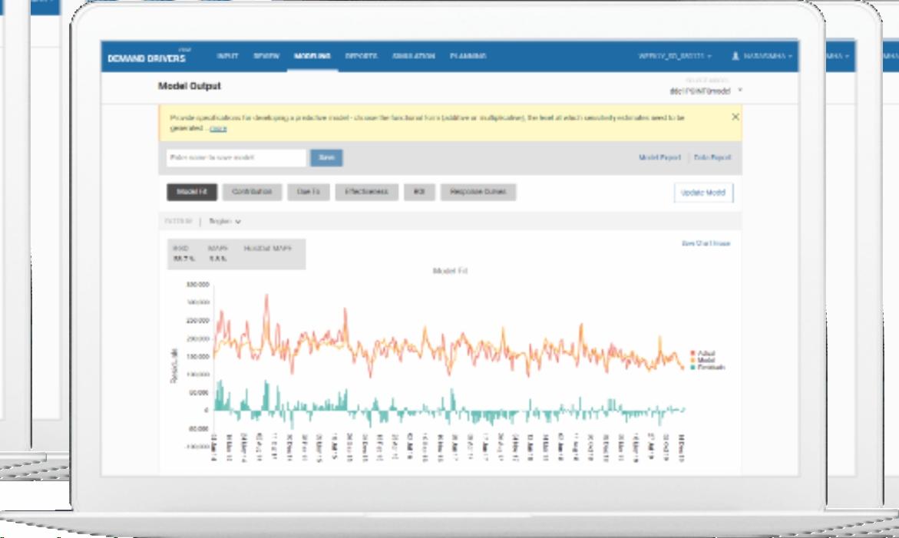
Task: Open the Input navigation tab
Action: [227, 56]
